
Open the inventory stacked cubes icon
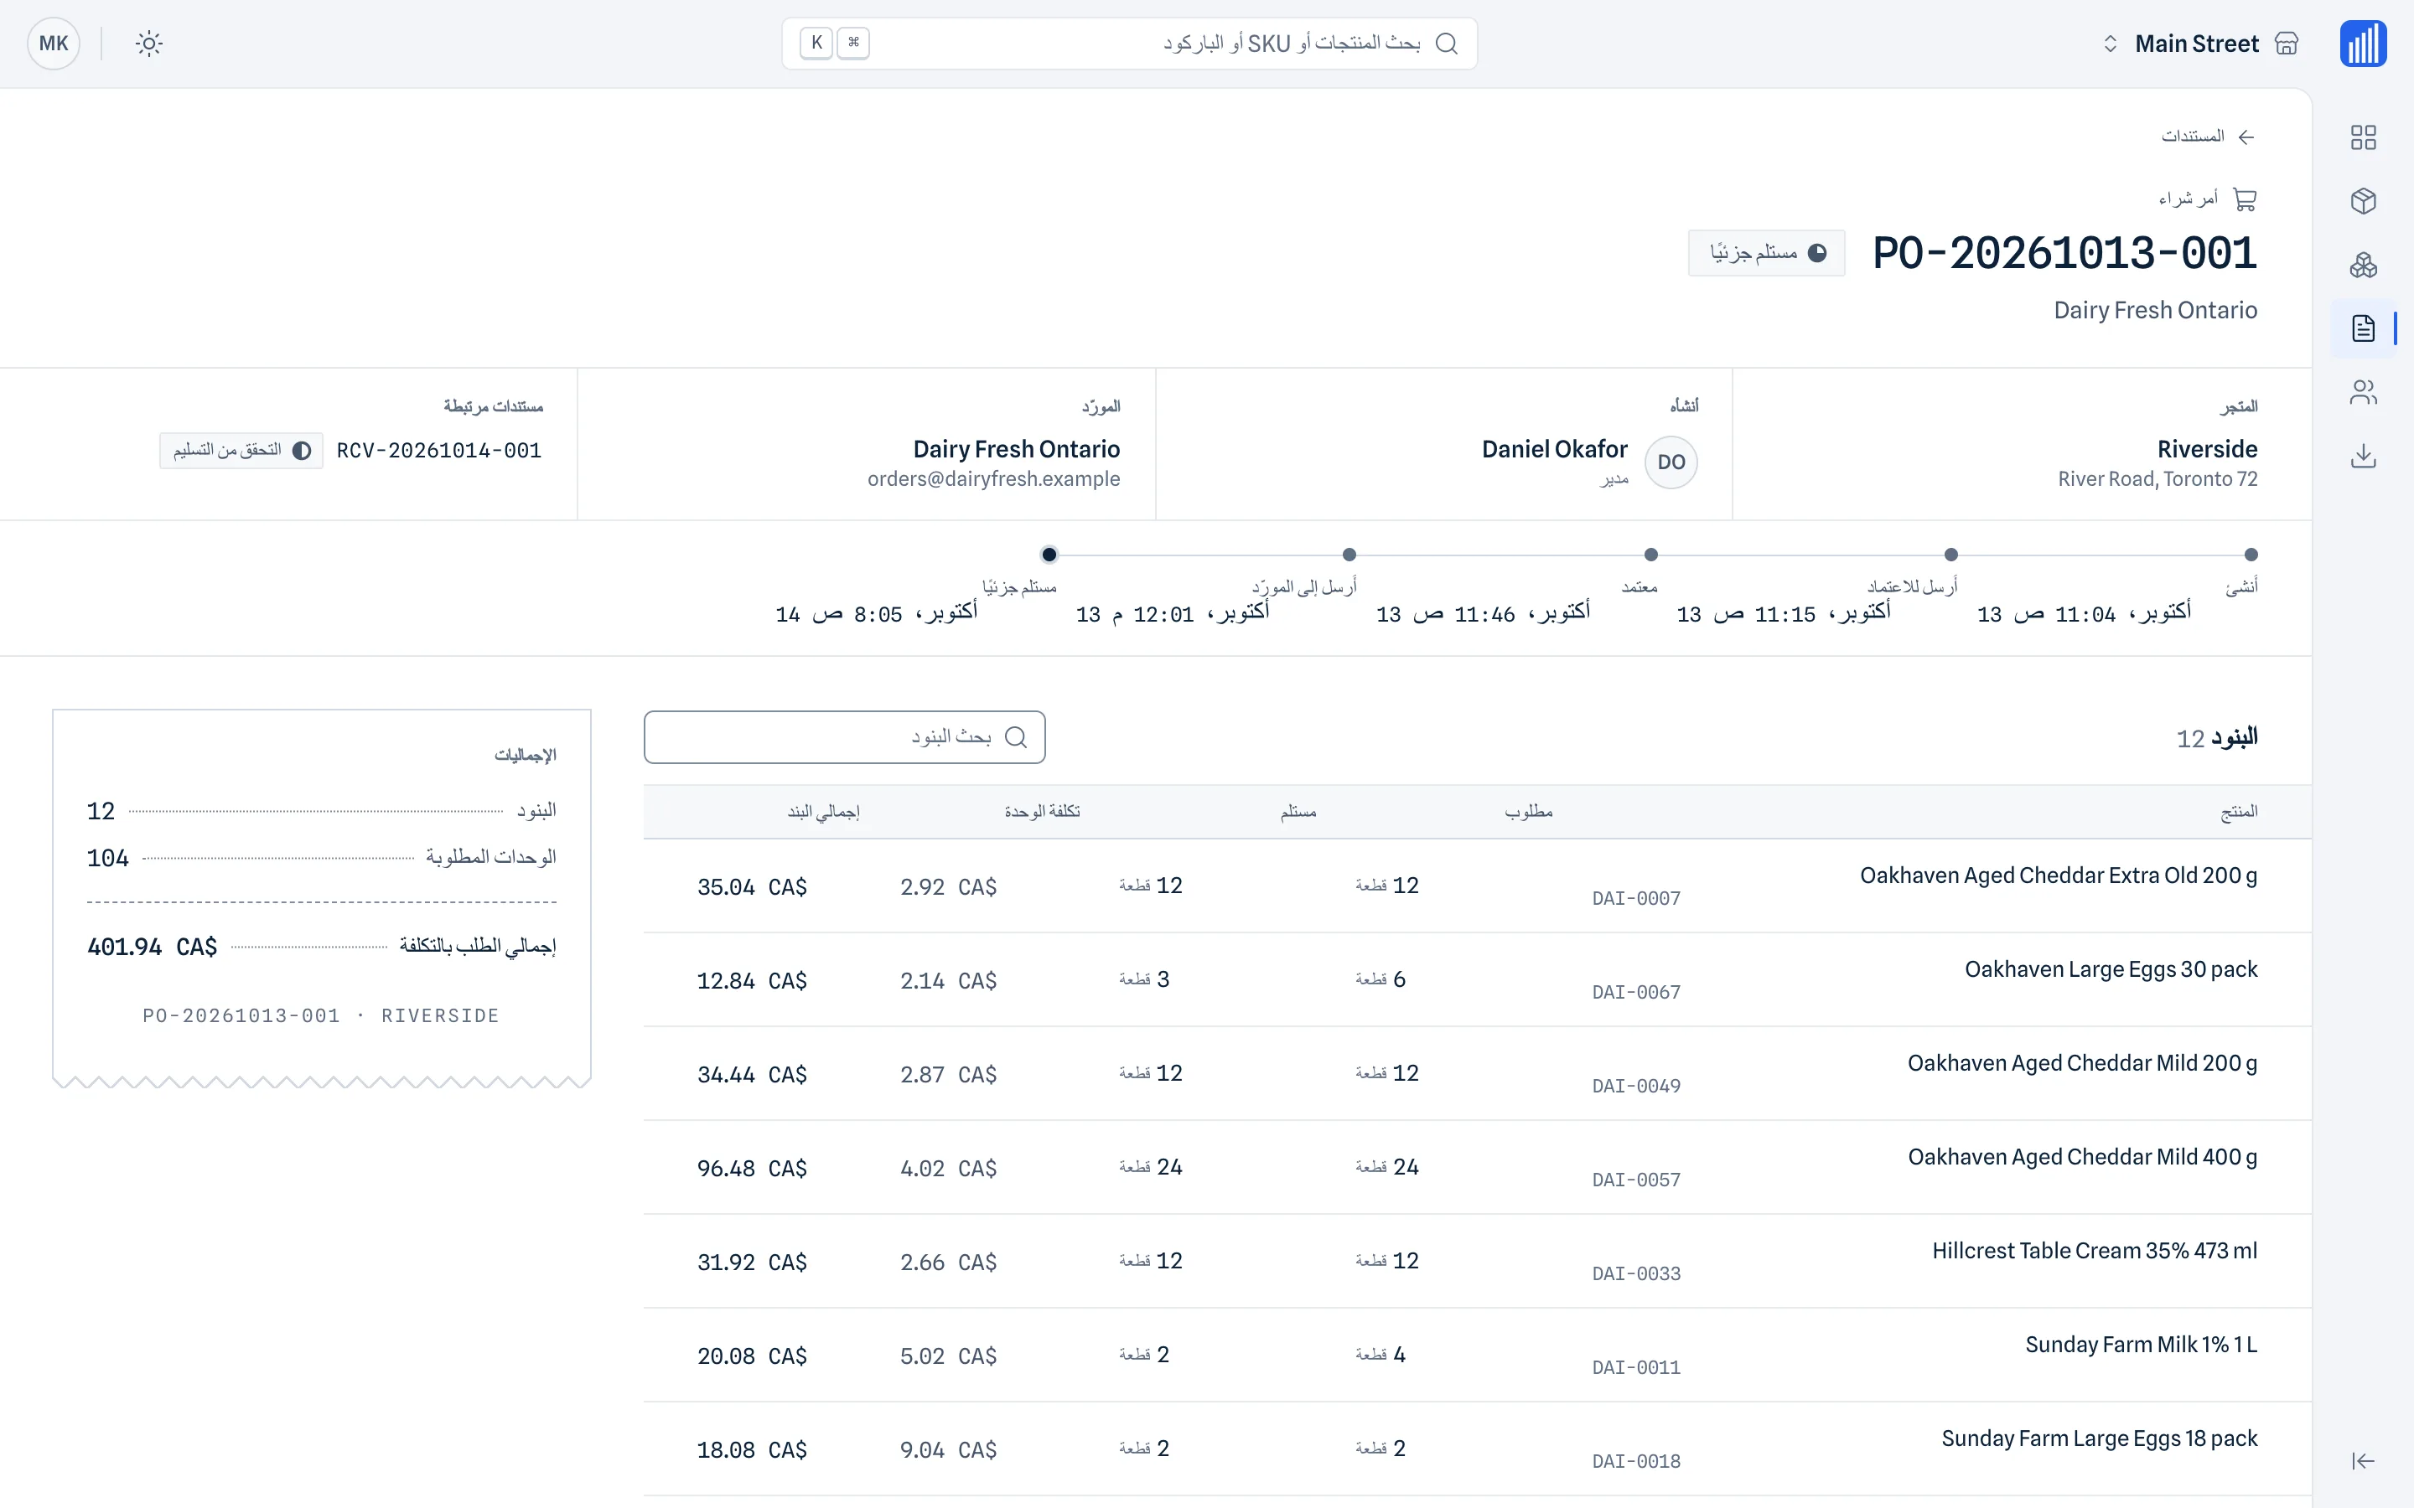click(x=2363, y=264)
